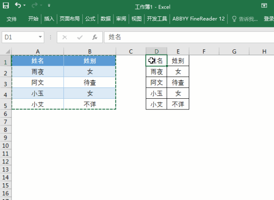Click the greyed Redo arrow icon
The width and height of the screenshot is (274, 200).
tap(34, 6)
